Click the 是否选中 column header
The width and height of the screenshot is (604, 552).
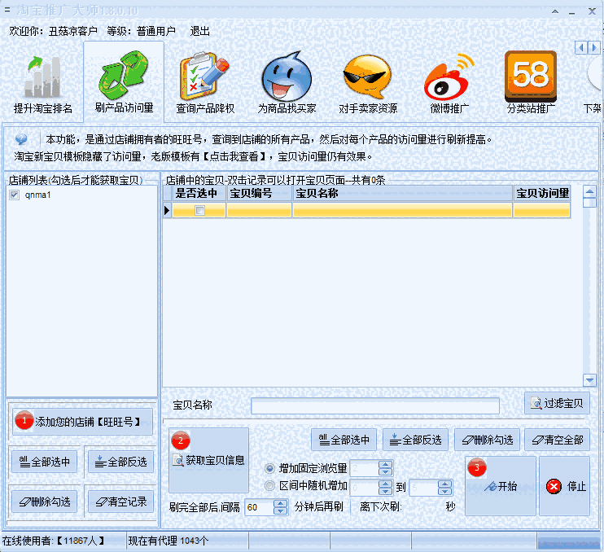[x=199, y=193]
